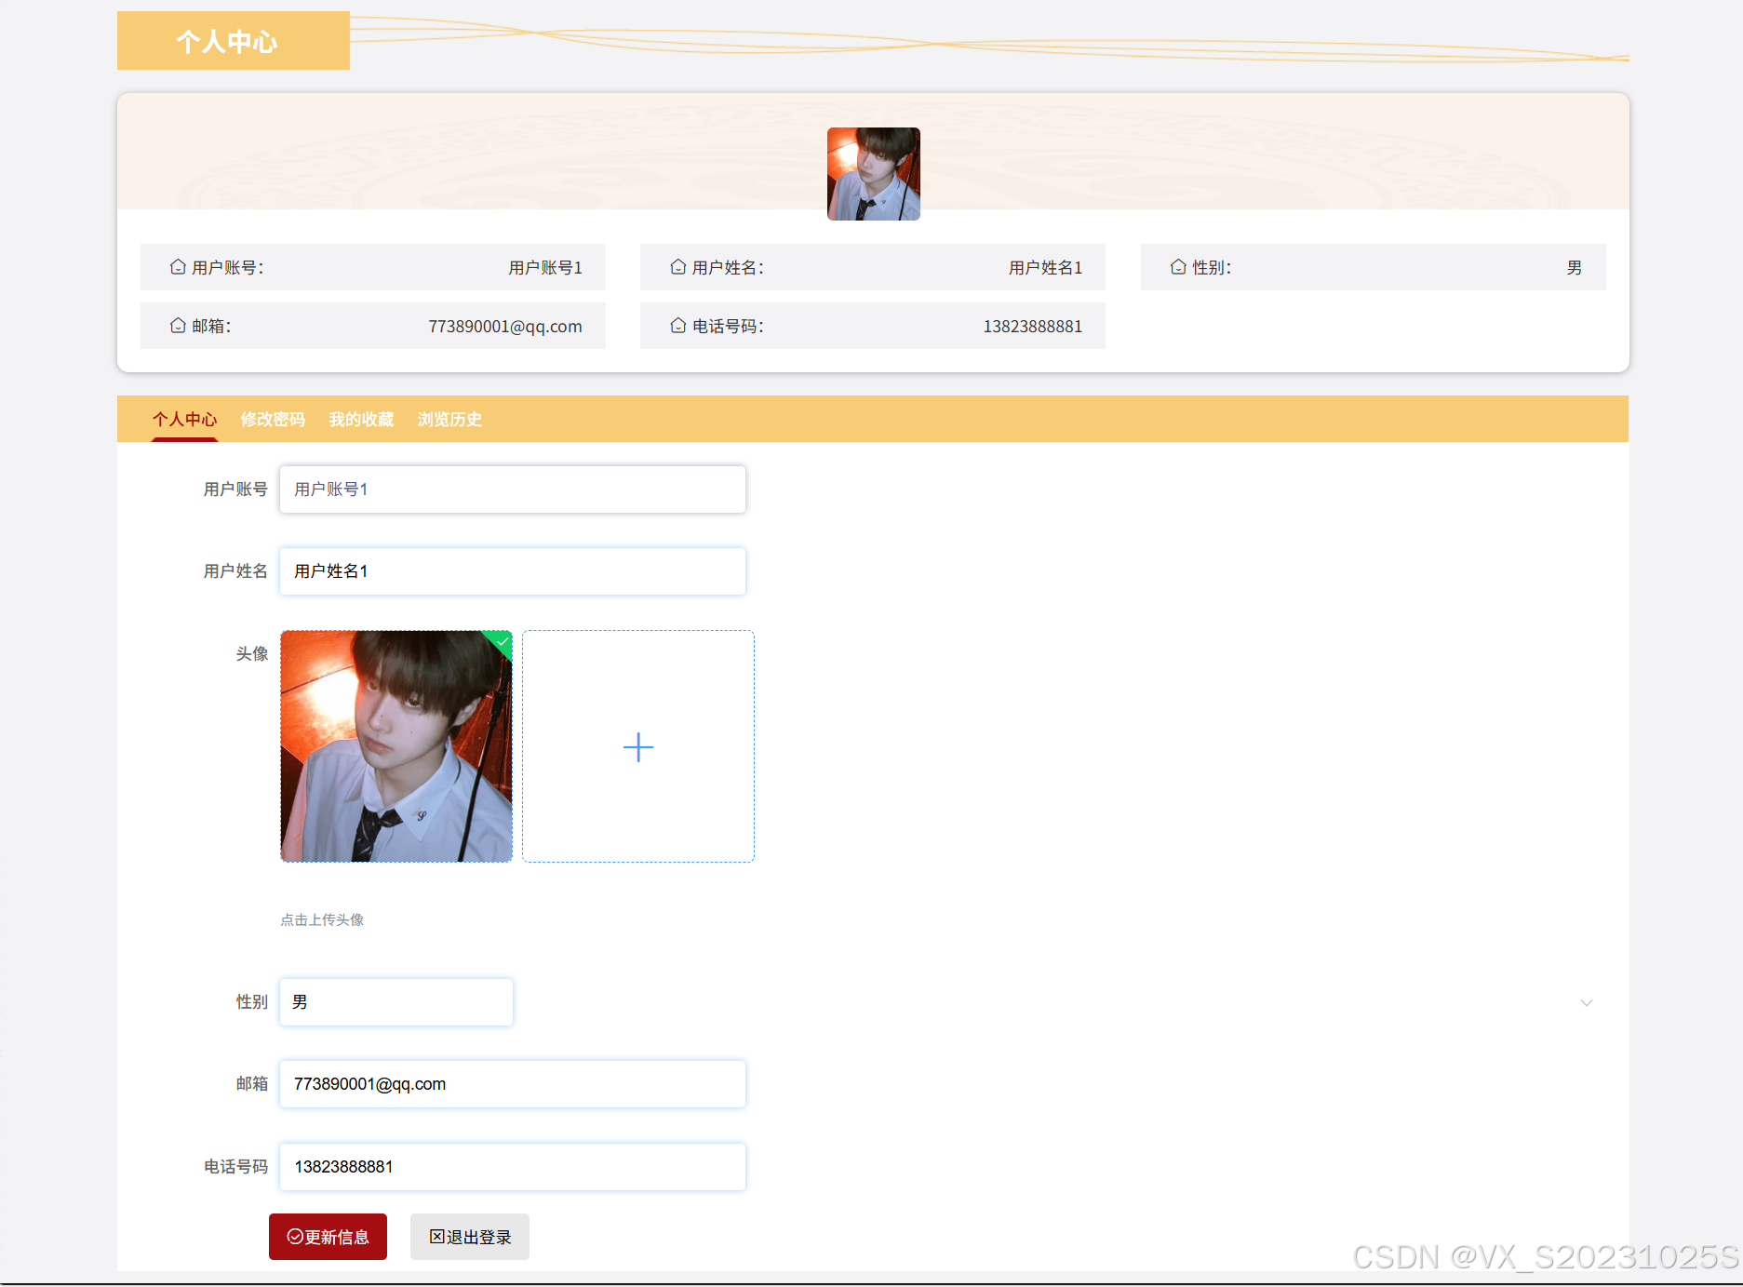Screen dimensions: 1743x1287
Task: Open the 性别 select field showing 男
Action: coord(396,1002)
